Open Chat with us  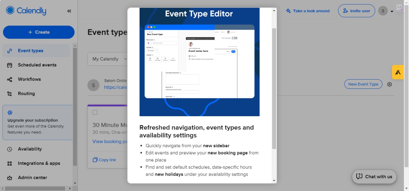374,177
